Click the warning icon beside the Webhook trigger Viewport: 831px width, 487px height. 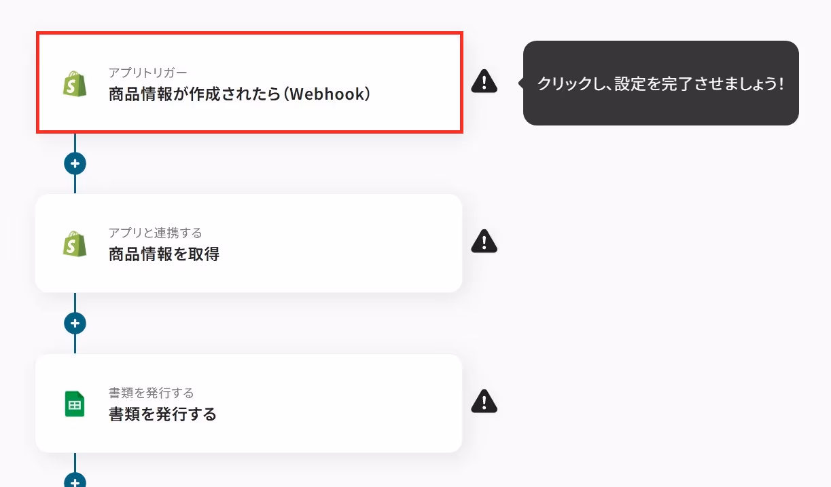(x=484, y=81)
